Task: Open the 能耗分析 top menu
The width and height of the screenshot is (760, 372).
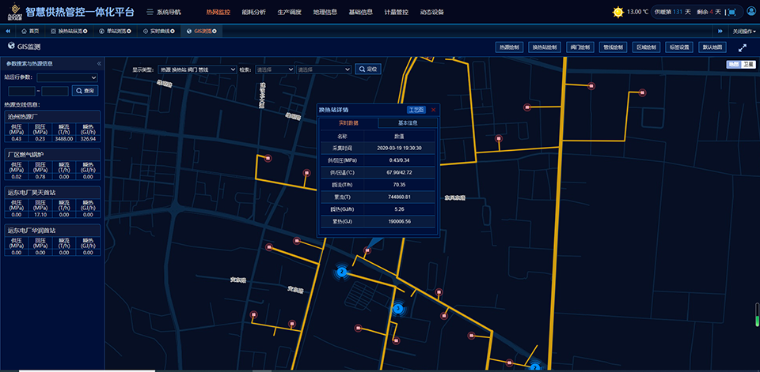Action: (254, 13)
